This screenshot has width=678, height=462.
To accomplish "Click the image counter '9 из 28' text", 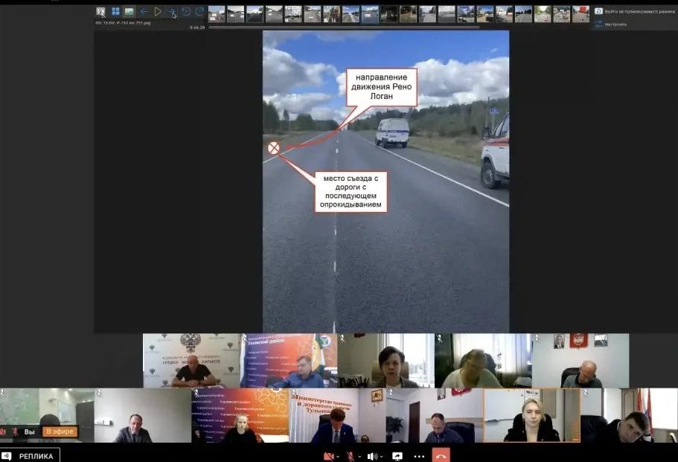I will click(x=197, y=28).
